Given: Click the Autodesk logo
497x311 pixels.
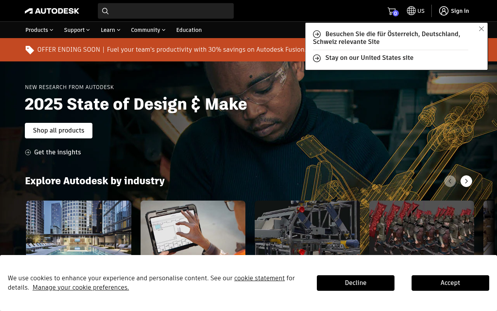Looking at the screenshot, I should click(x=52, y=11).
